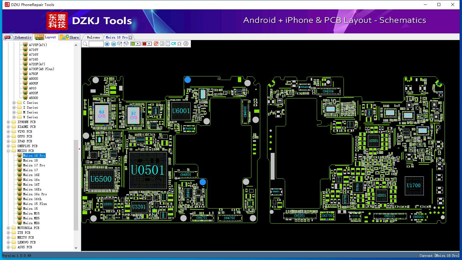This screenshot has height=260, width=462.
Task: Click the magnifier search icon in the layout toolbar
Action: click(85, 44)
